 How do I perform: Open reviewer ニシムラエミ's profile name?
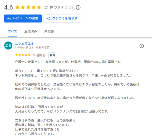tap(24, 43)
